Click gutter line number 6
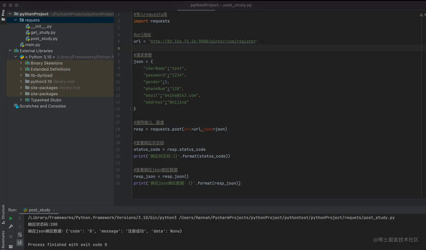This screenshot has width=426, height=250. pyautogui.click(x=119, y=48)
